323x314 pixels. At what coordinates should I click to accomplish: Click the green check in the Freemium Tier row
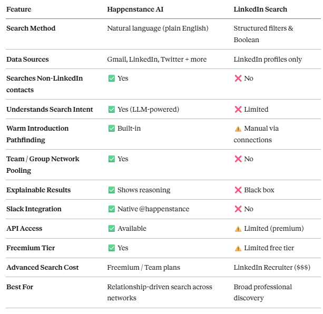tap(111, 248)
